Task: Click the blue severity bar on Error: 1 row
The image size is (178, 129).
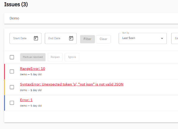Action: point(4,103)
